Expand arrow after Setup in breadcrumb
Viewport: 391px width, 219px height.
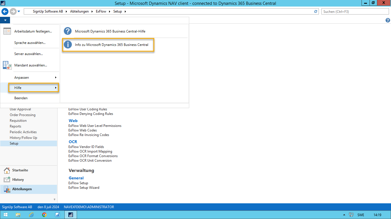(125, 12)
